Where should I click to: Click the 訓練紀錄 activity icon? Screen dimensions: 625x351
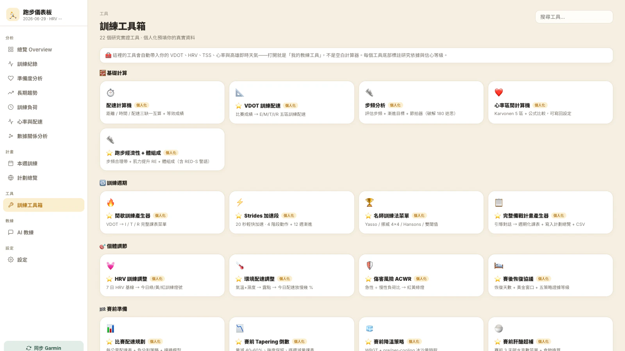point(11,64)
